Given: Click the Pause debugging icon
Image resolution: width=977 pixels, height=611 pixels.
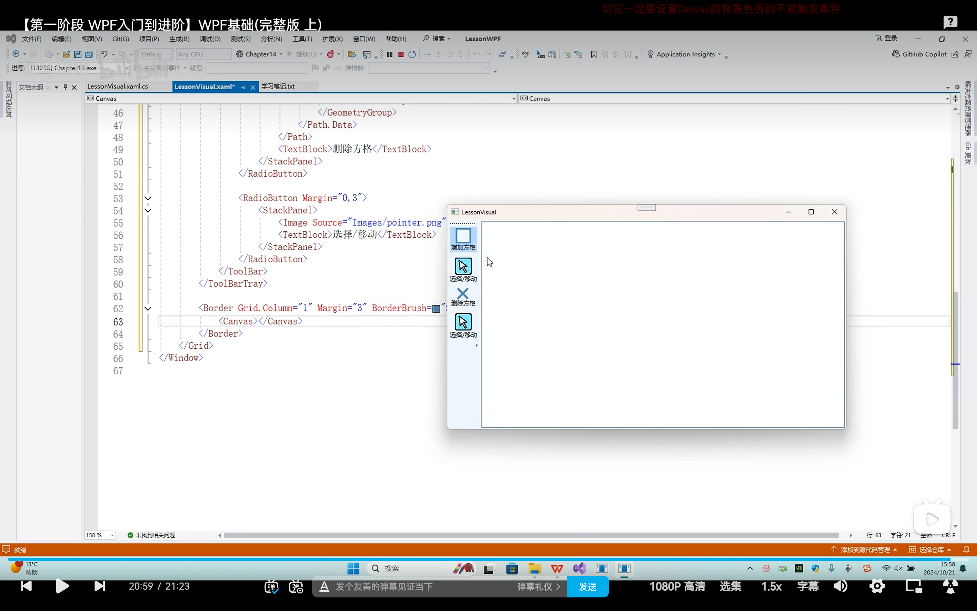Looking at the screenshot, I should [x=389, y=54].
